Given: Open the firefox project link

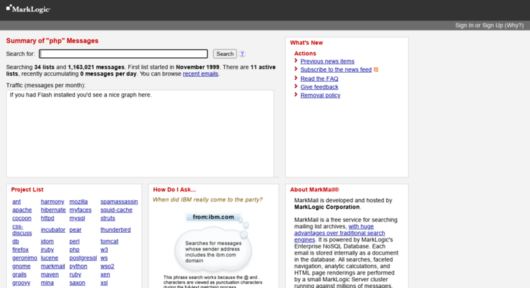Looking at the screenshot, I should (x=20, y=250).
